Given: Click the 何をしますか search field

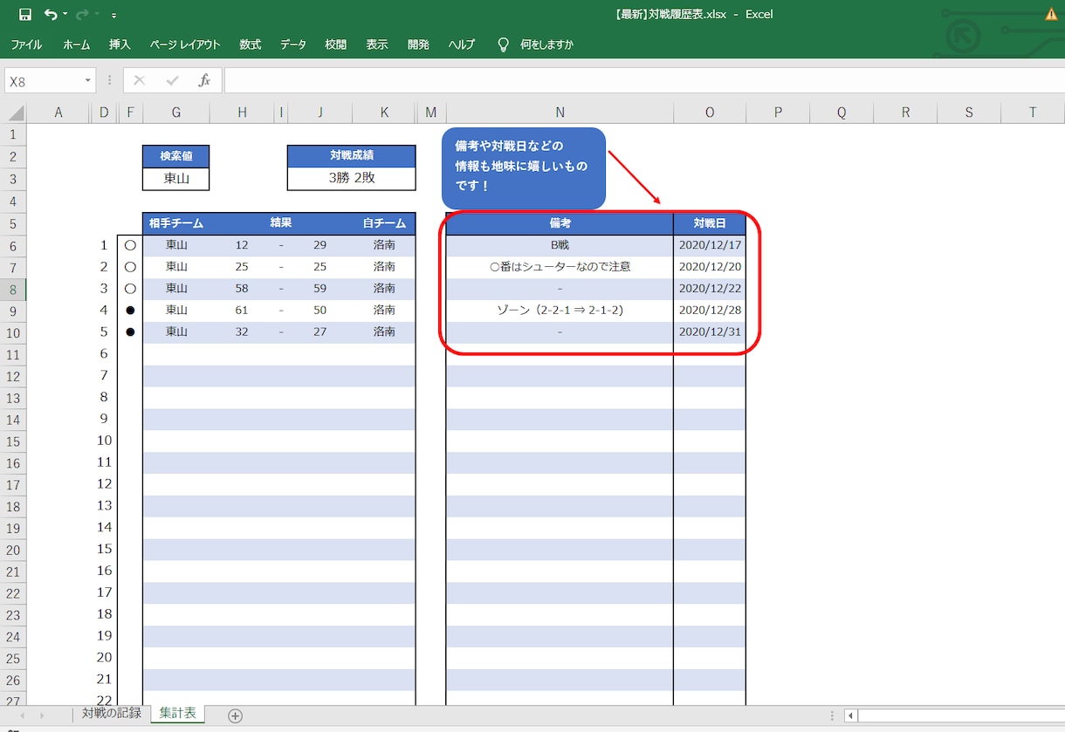Looking at the screenshot, I should point(547,44).
